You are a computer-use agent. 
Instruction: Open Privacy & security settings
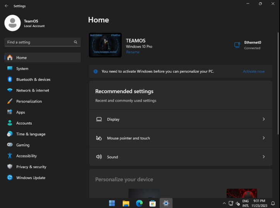43,167
